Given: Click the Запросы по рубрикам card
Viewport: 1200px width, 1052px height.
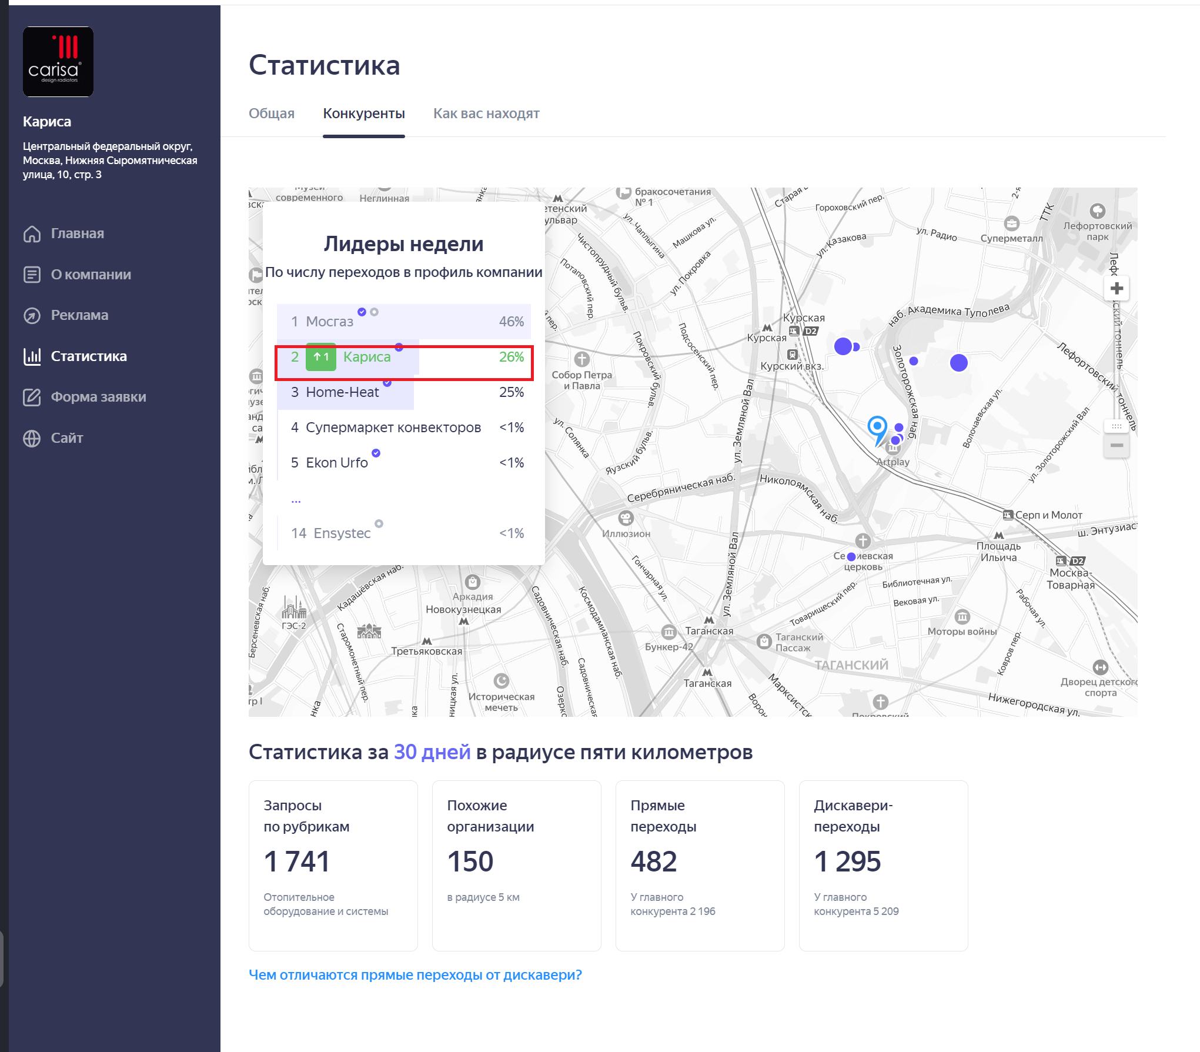Looking at the screenshot, I should pyautogui.click(x=333, y=865).
